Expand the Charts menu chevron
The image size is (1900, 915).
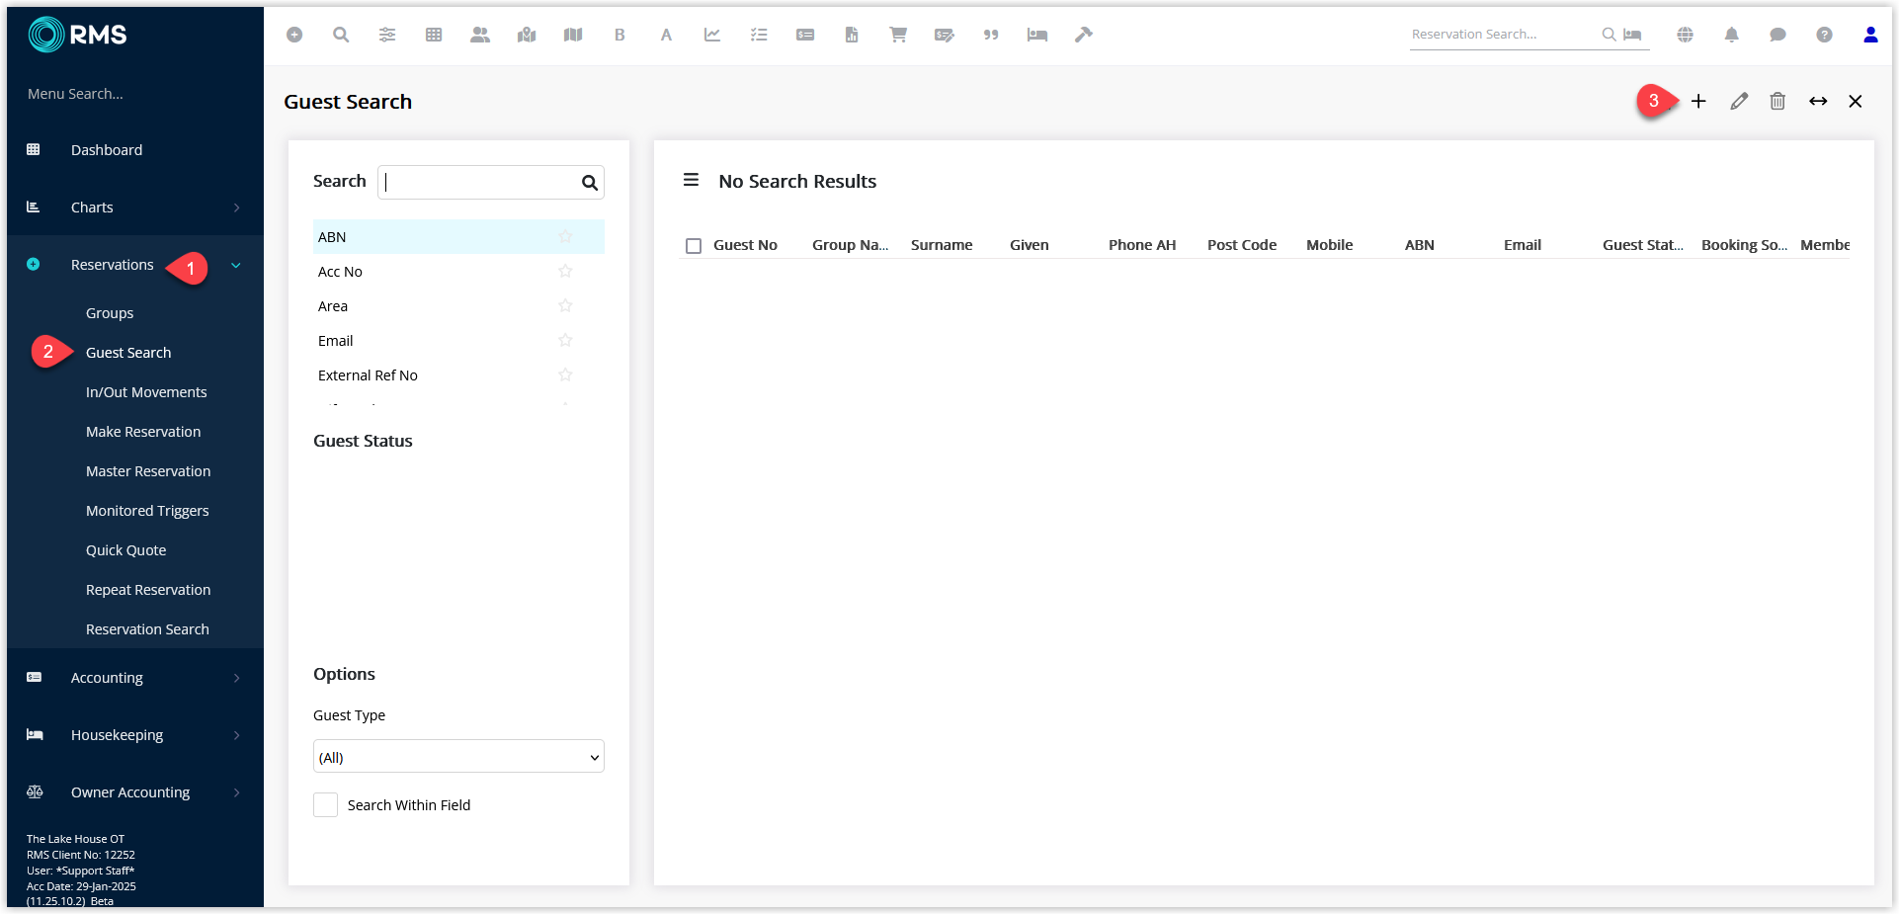click(237, 208)
